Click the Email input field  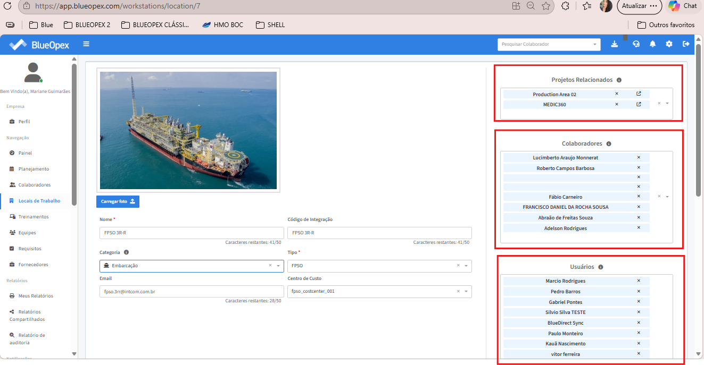(192, 291)
